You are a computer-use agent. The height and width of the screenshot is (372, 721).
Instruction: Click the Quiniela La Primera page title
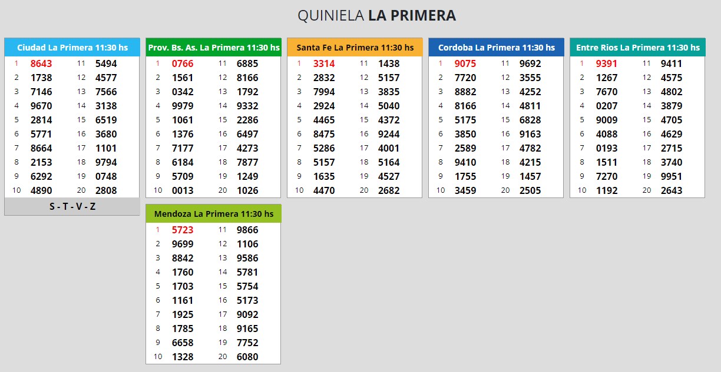click(x=376, y=16)
